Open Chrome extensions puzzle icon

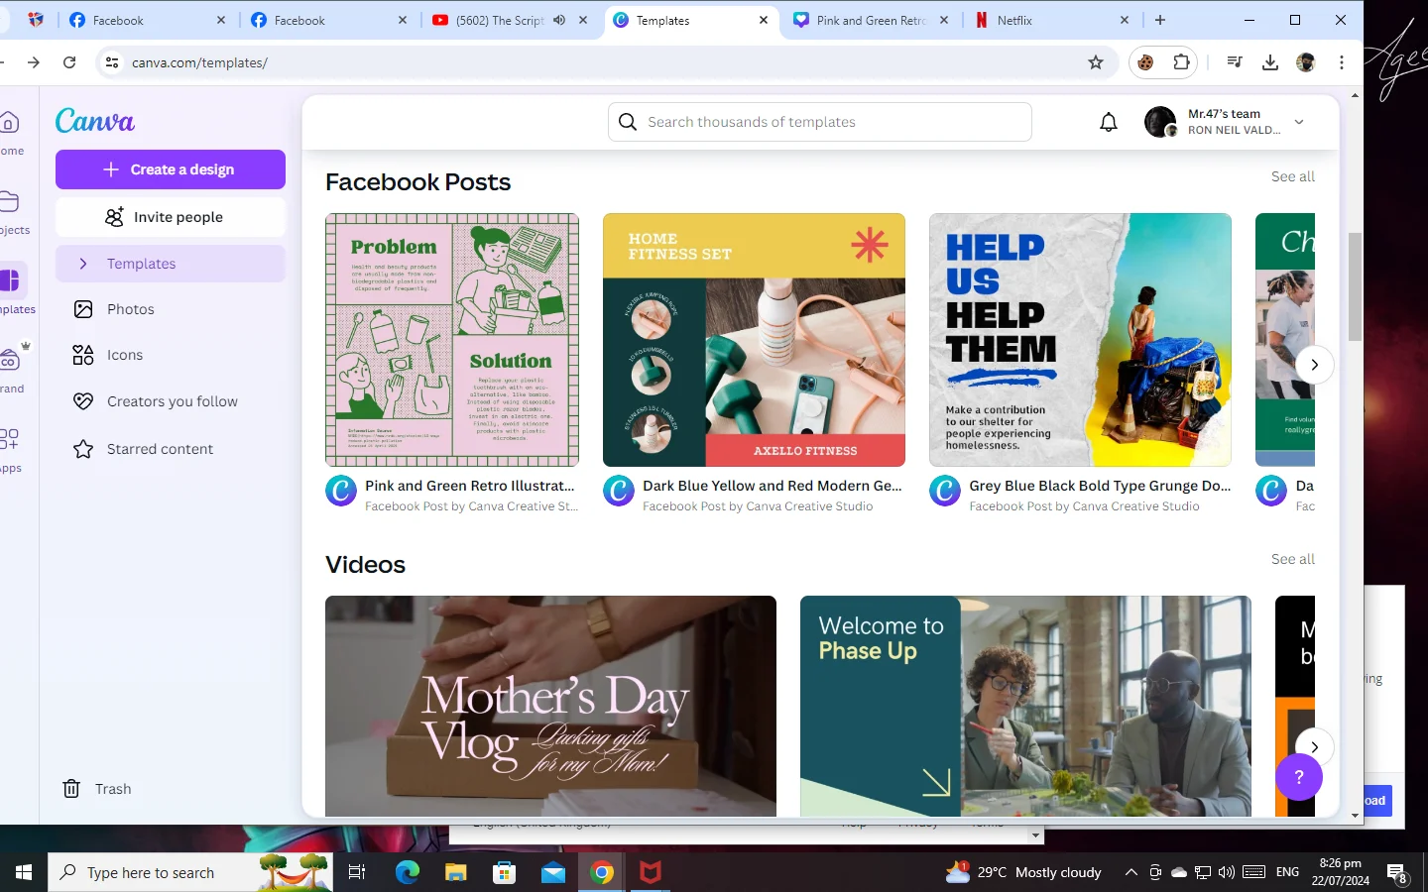[x=1181, y=62]
